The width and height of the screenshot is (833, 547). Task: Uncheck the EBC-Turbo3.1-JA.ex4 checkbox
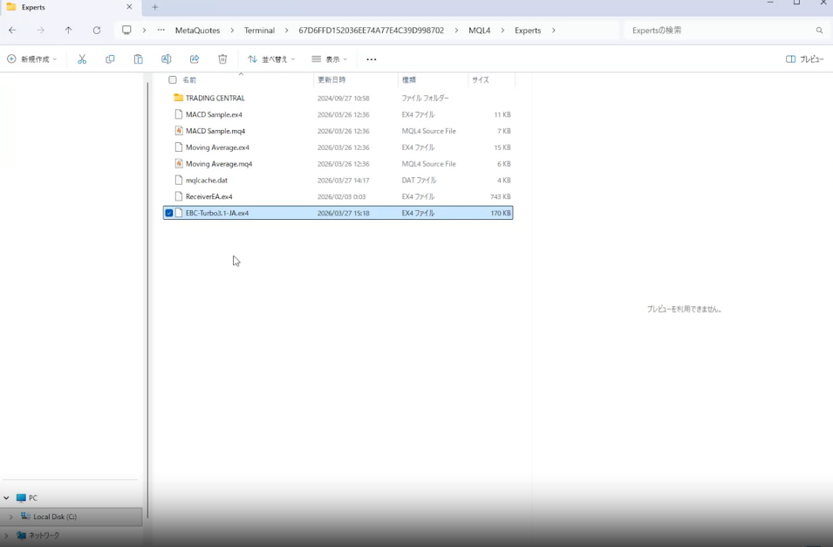coord(169,213)
